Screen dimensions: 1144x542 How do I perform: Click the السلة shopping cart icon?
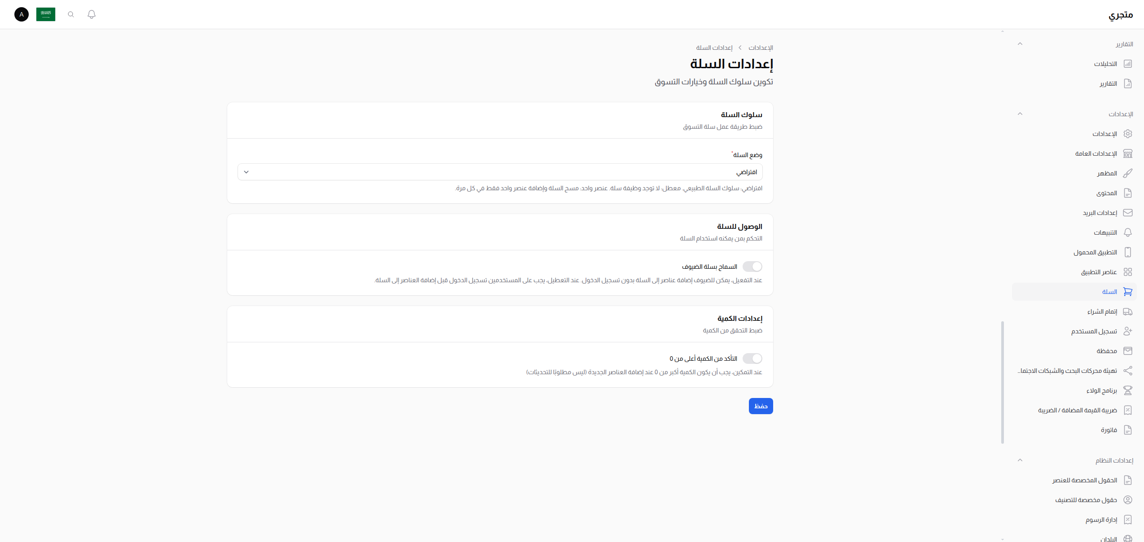coord(1128,292)
